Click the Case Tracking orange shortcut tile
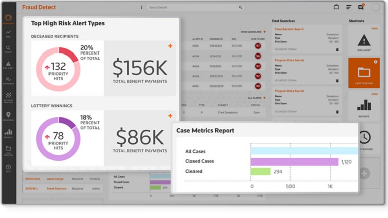 point(364,73)
